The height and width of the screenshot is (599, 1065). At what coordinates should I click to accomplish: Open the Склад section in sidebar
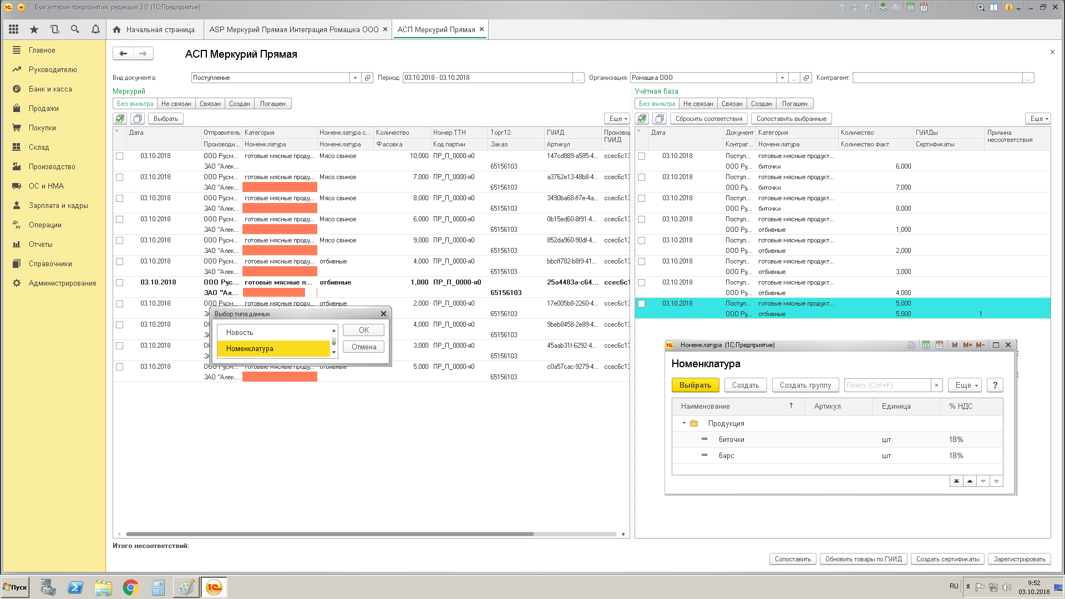click(x=39, y=147)
